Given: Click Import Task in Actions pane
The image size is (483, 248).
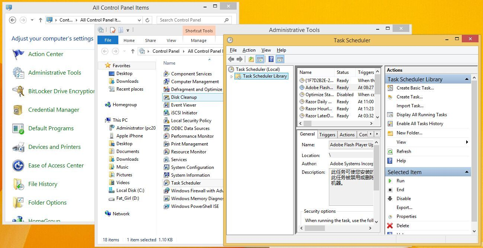Looking at the screenshot, I should click(410, 106).
